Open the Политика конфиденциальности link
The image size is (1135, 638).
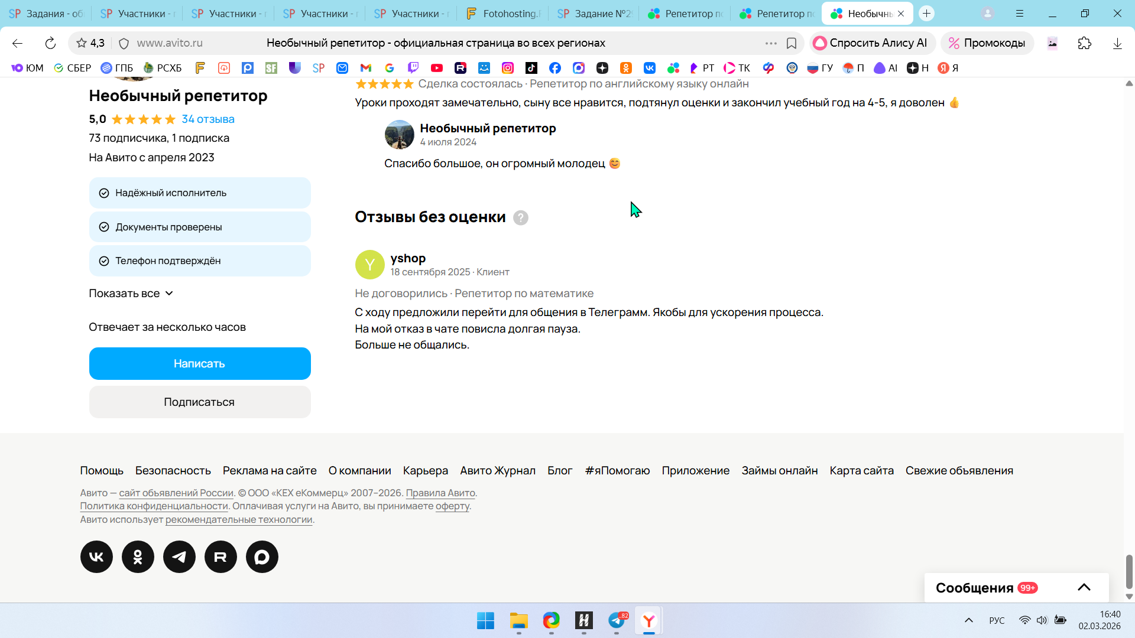click(x=154, y=506)
